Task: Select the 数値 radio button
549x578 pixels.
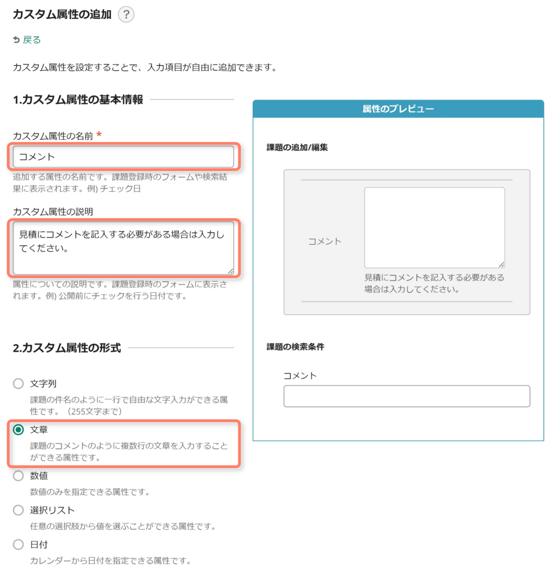Action: click(18, 476)
